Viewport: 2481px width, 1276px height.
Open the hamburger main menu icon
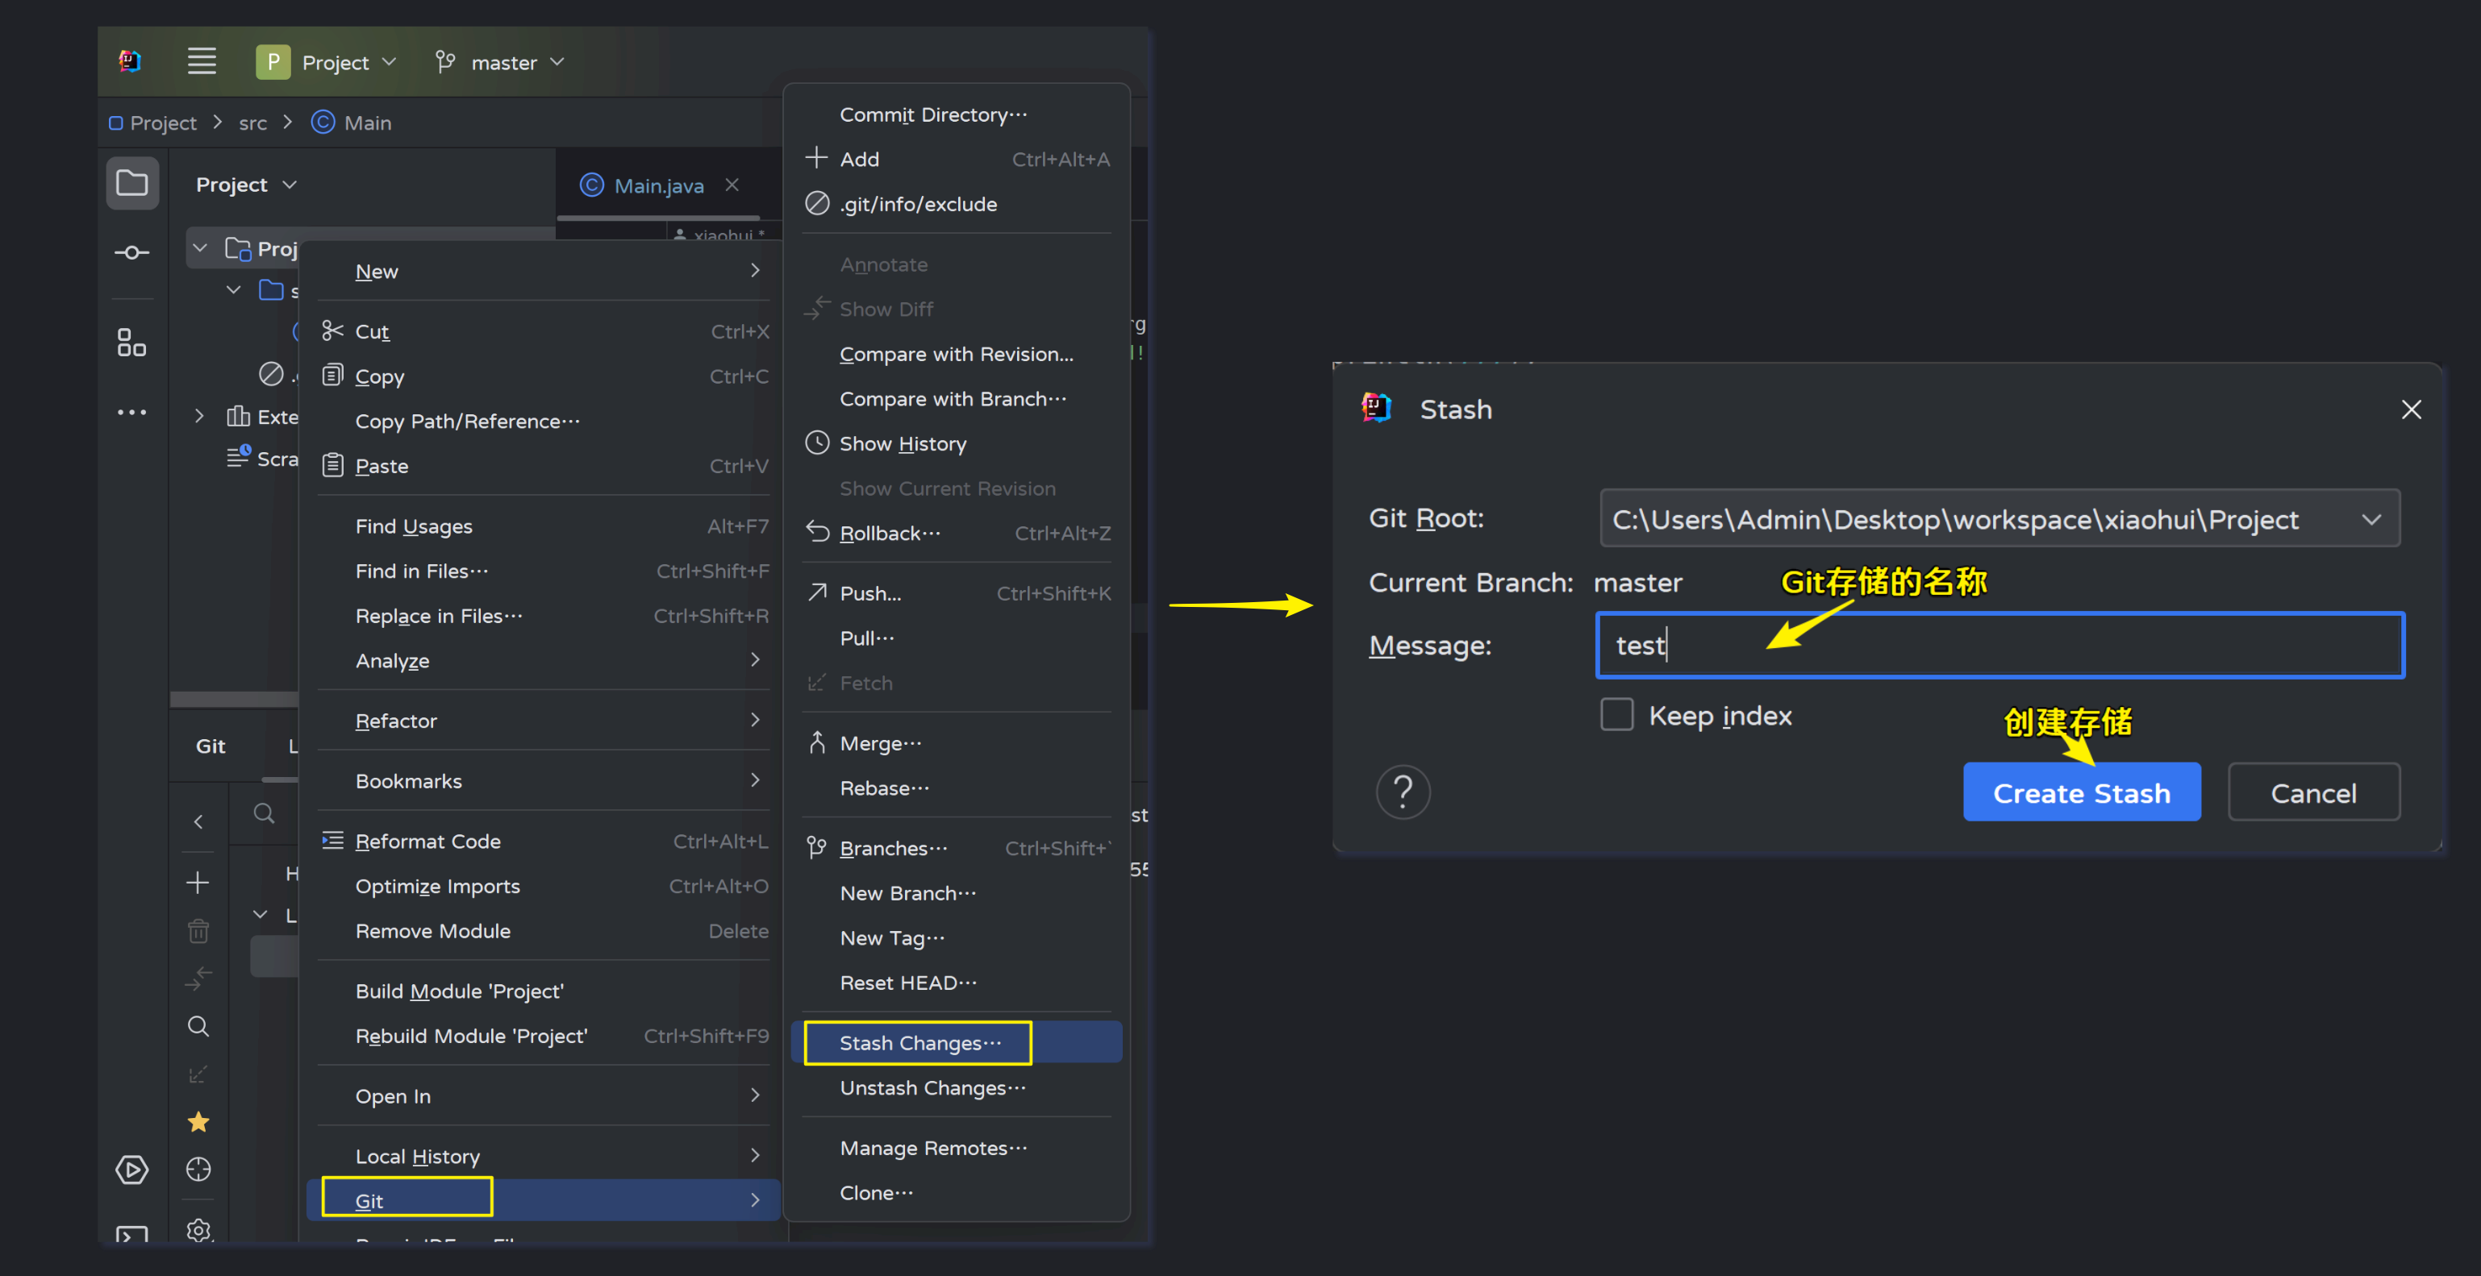(x=202, y=61)
